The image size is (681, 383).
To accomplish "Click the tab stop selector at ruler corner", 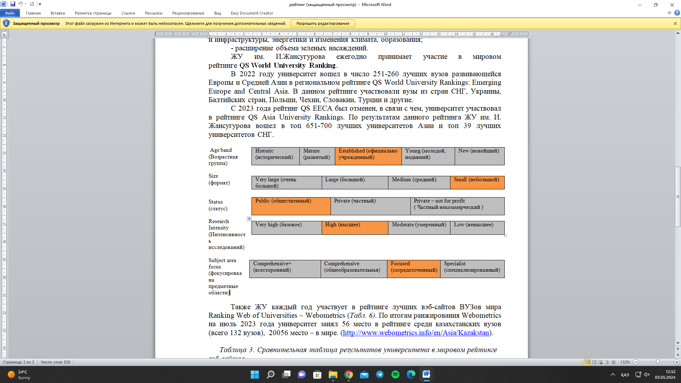I will tap(5, 34).
